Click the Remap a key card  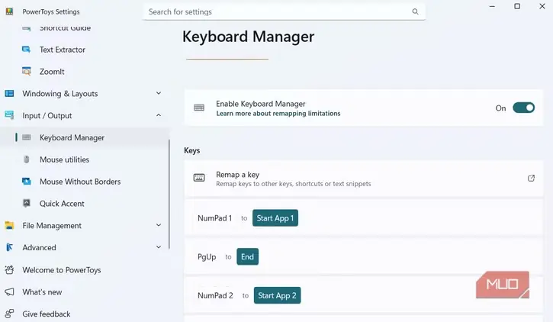point(363,178)
